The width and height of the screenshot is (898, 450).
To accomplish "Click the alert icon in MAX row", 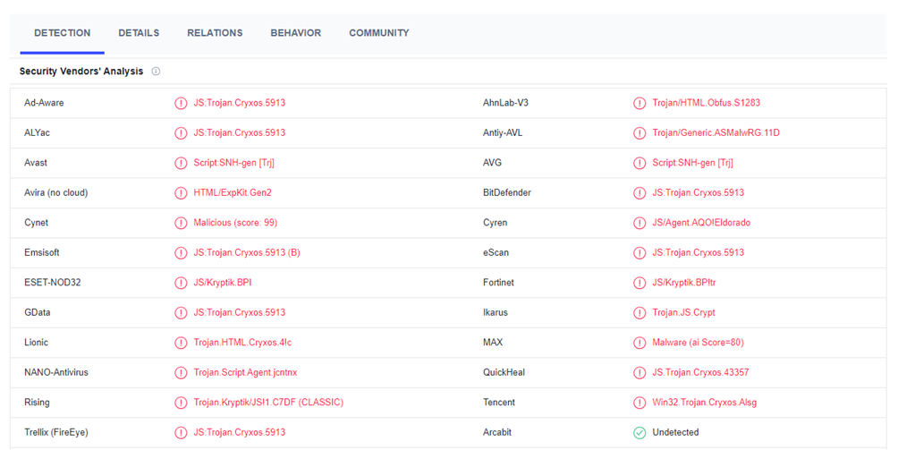I will point(640,343).
